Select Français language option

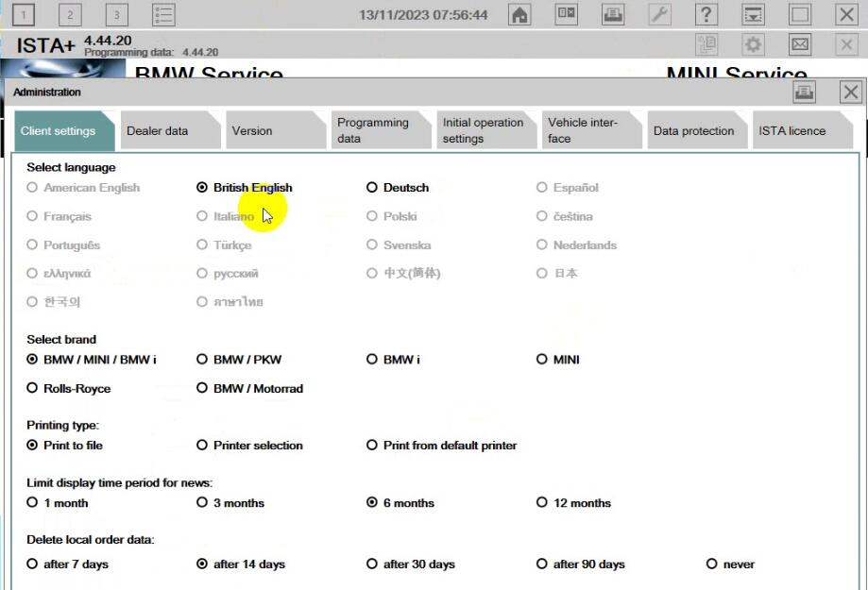(x=59, y=216)
